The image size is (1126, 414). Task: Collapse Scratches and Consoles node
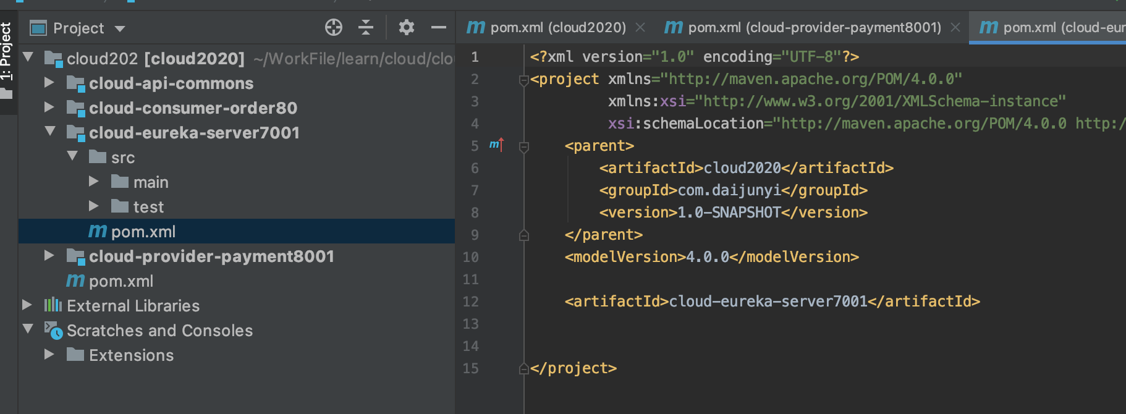pos(28,329)
